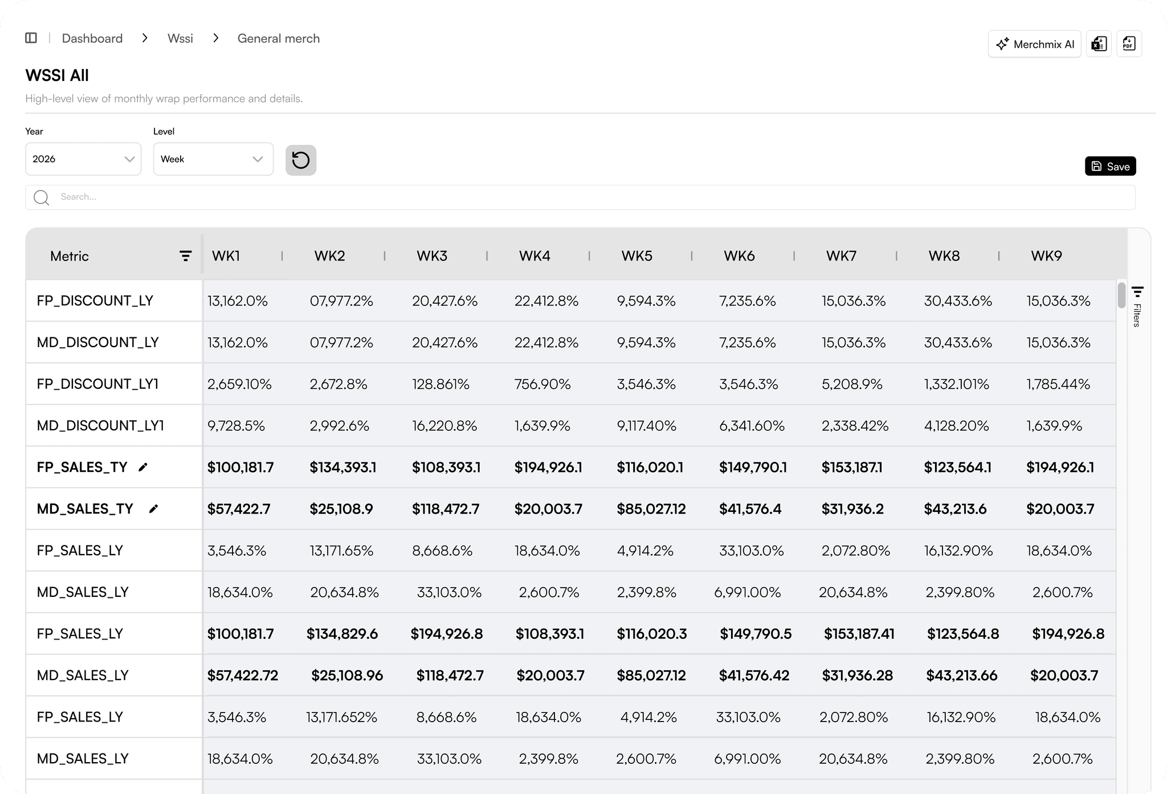Edit MD_SALES_TY row with pencil icon
Viewport: 1167px width, 794px height.
[x=153, y=509]
